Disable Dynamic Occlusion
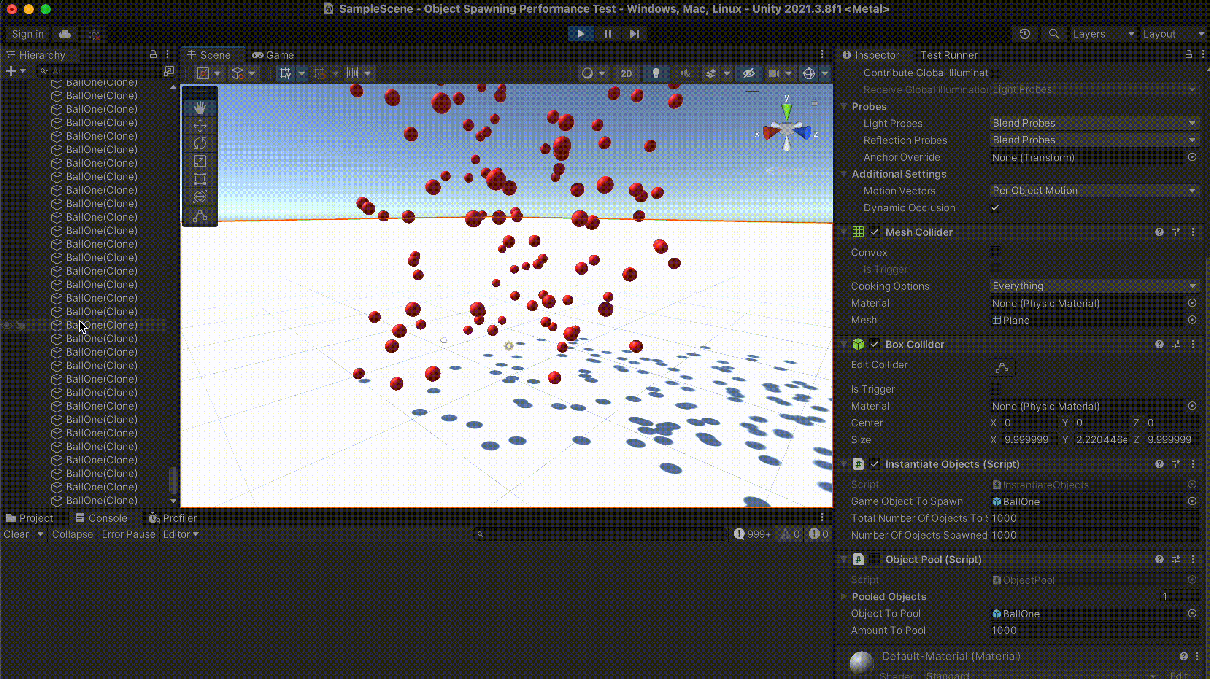Image resolution: width=1210 pixels, height=679 pixels. pos(995,207)
